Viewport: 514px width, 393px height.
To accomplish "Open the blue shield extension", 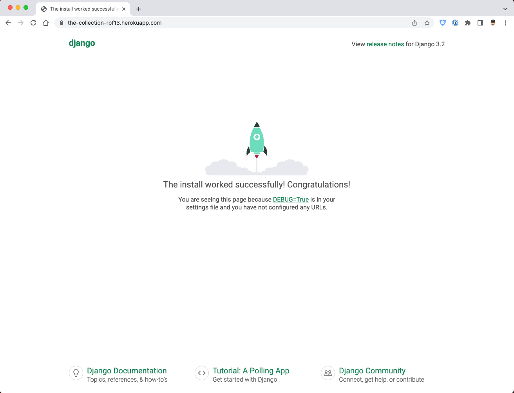I will [x=443, y=23].
